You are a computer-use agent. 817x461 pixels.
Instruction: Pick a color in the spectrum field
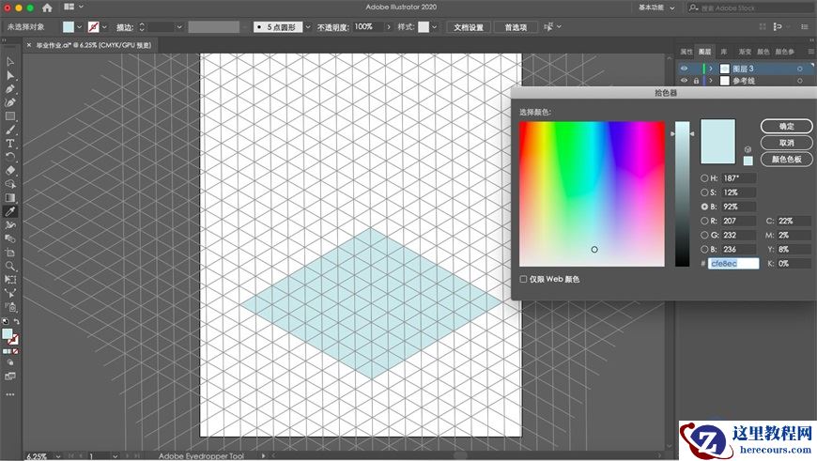tap(592, 193)
